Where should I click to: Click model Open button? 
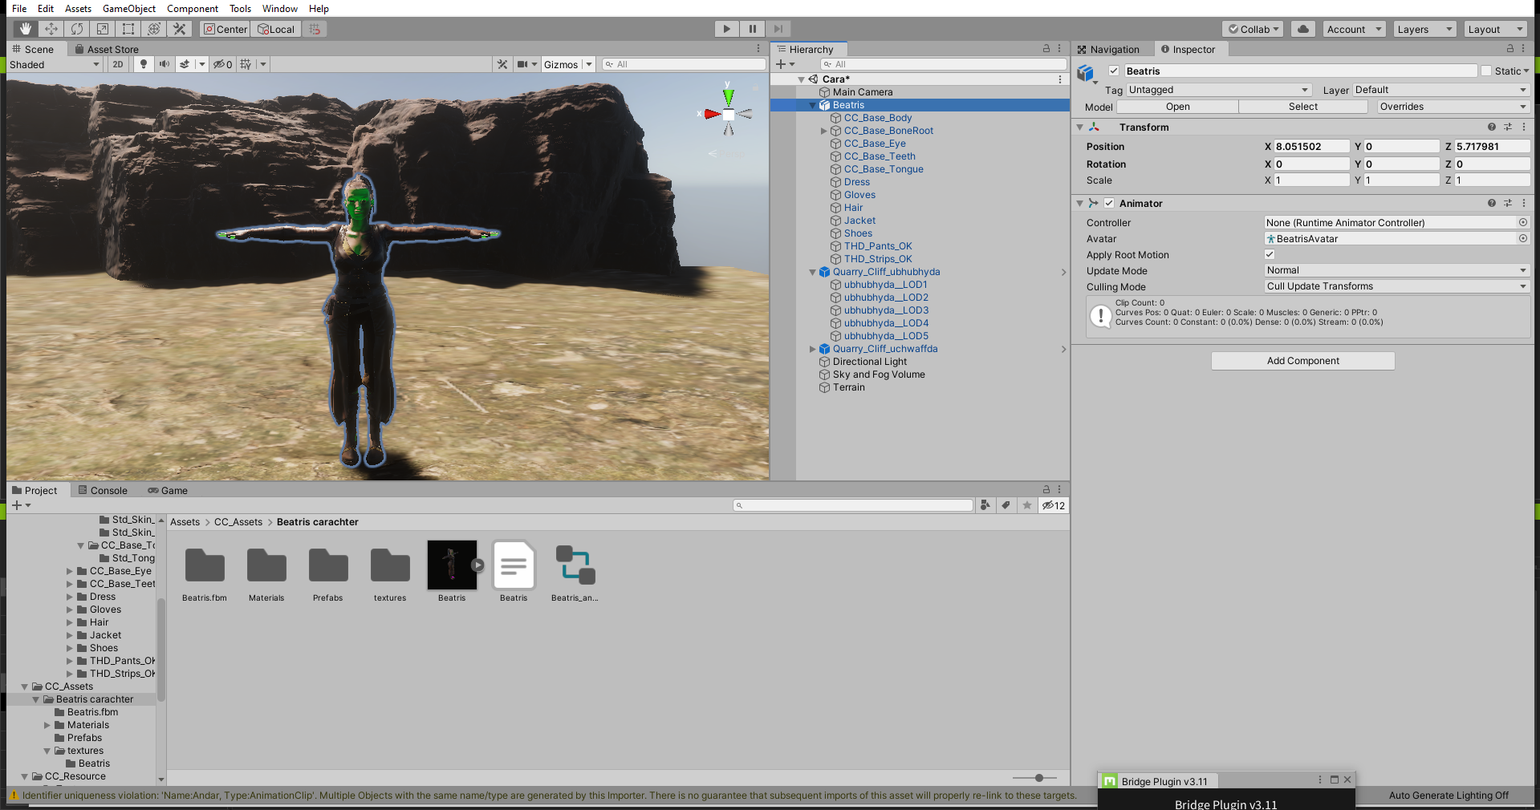[x=1178, y=107]
